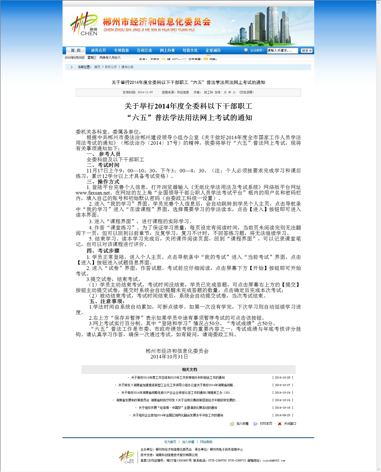
Task: Click the 加入收藏 link below related documents
Action: point(242,424)
